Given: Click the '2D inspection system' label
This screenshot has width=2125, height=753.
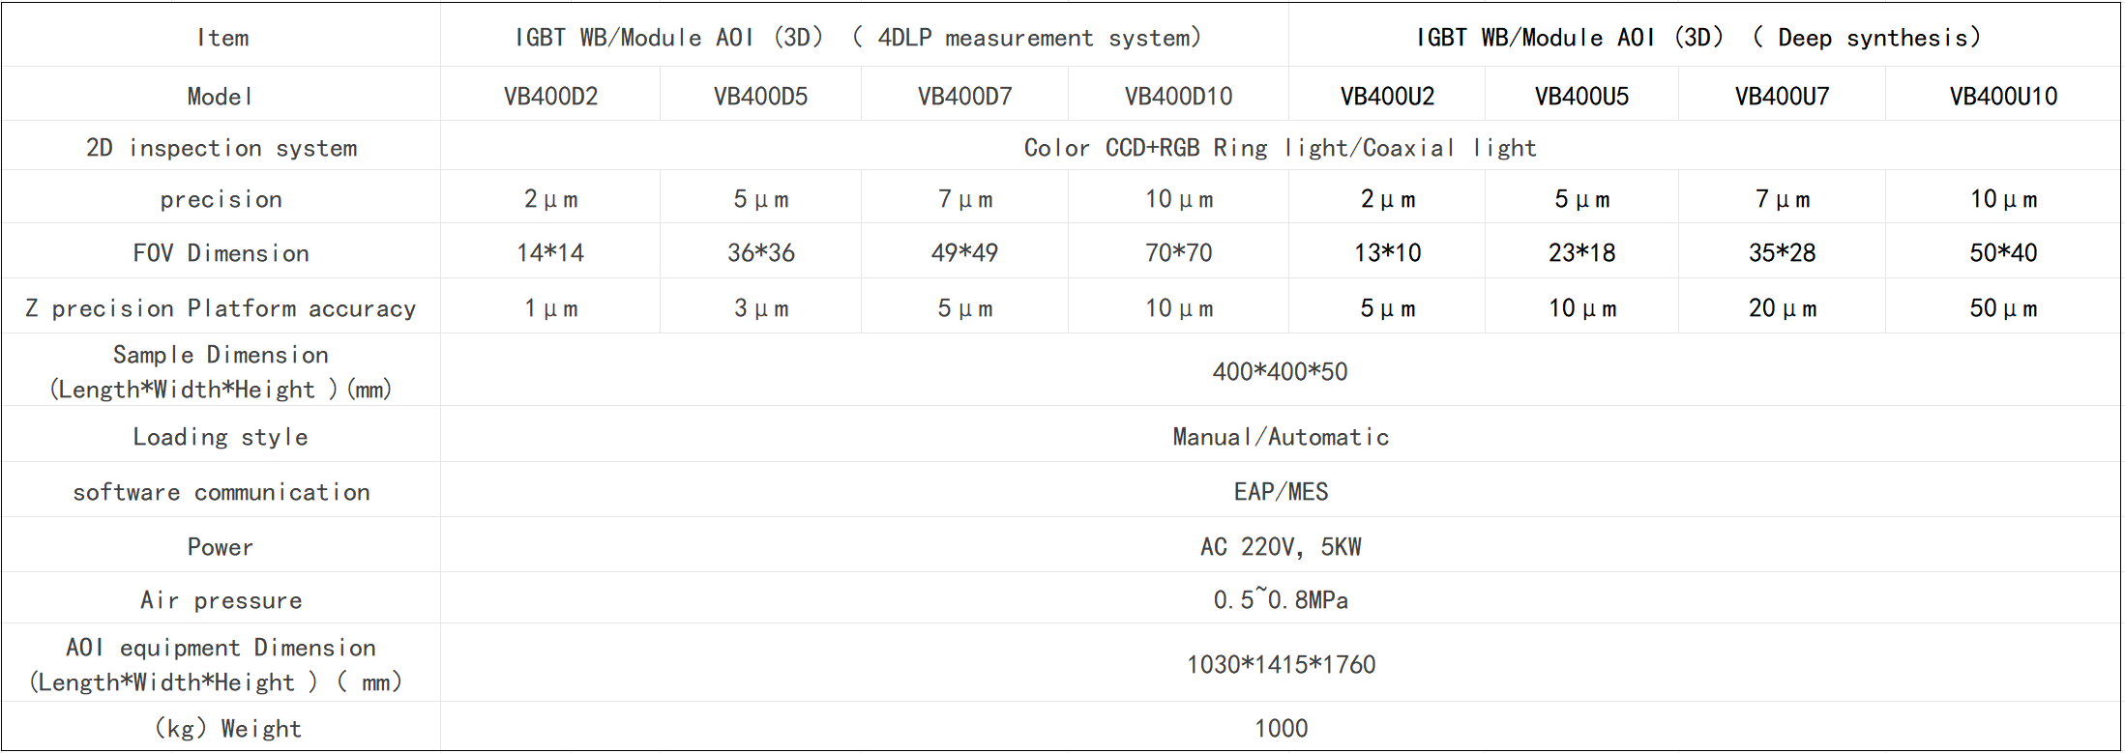Looking at the screenshot, I should (x=221, y=148).
